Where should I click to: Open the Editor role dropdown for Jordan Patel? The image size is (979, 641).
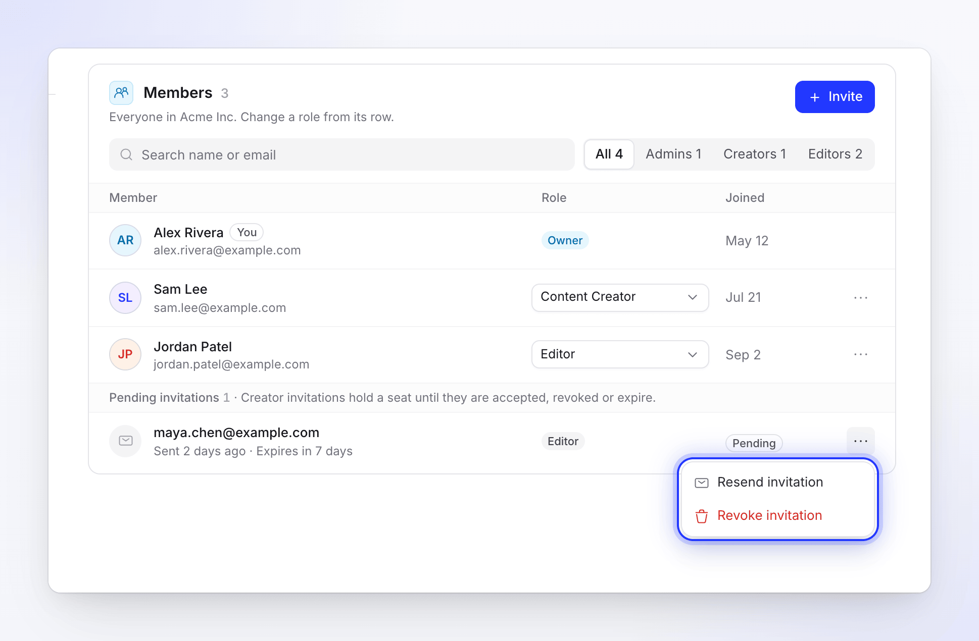(x=620, y=354)
